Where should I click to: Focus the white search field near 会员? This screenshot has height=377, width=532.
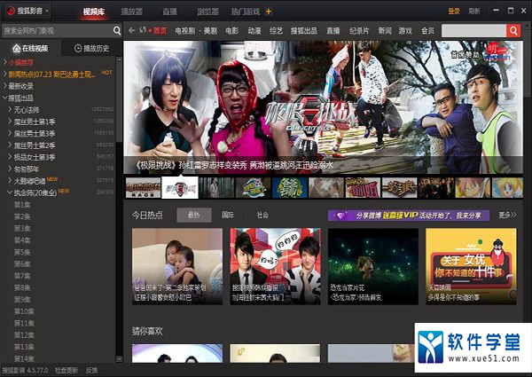(x=474, y=31)
